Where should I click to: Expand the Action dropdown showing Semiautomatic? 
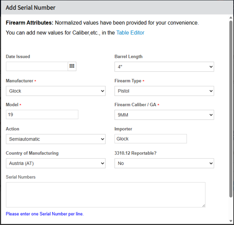click(55, 139)
